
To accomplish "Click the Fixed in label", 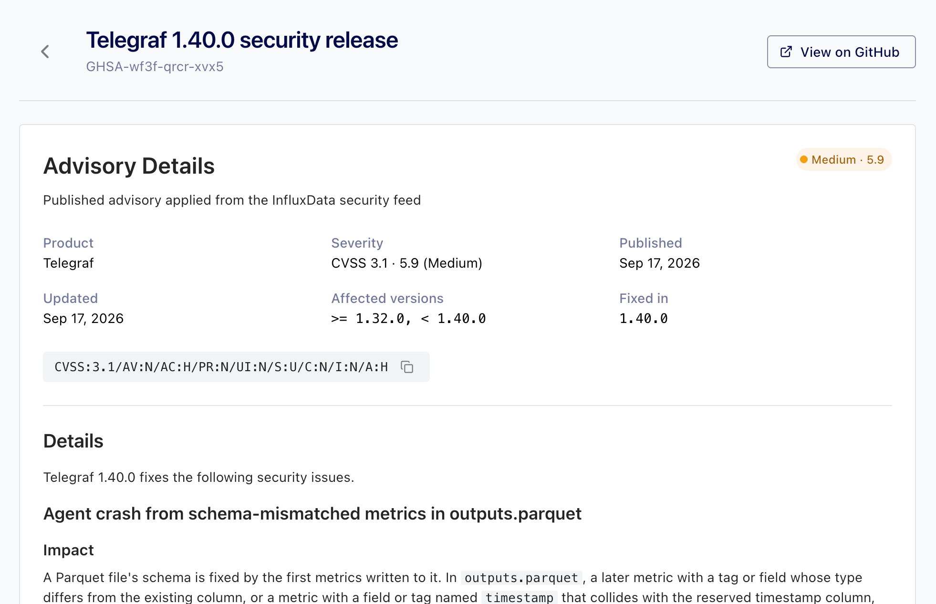I will [x=644, y=298].
